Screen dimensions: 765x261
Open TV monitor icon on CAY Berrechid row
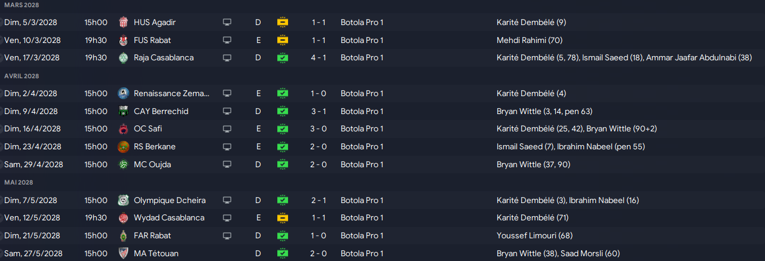227,111
